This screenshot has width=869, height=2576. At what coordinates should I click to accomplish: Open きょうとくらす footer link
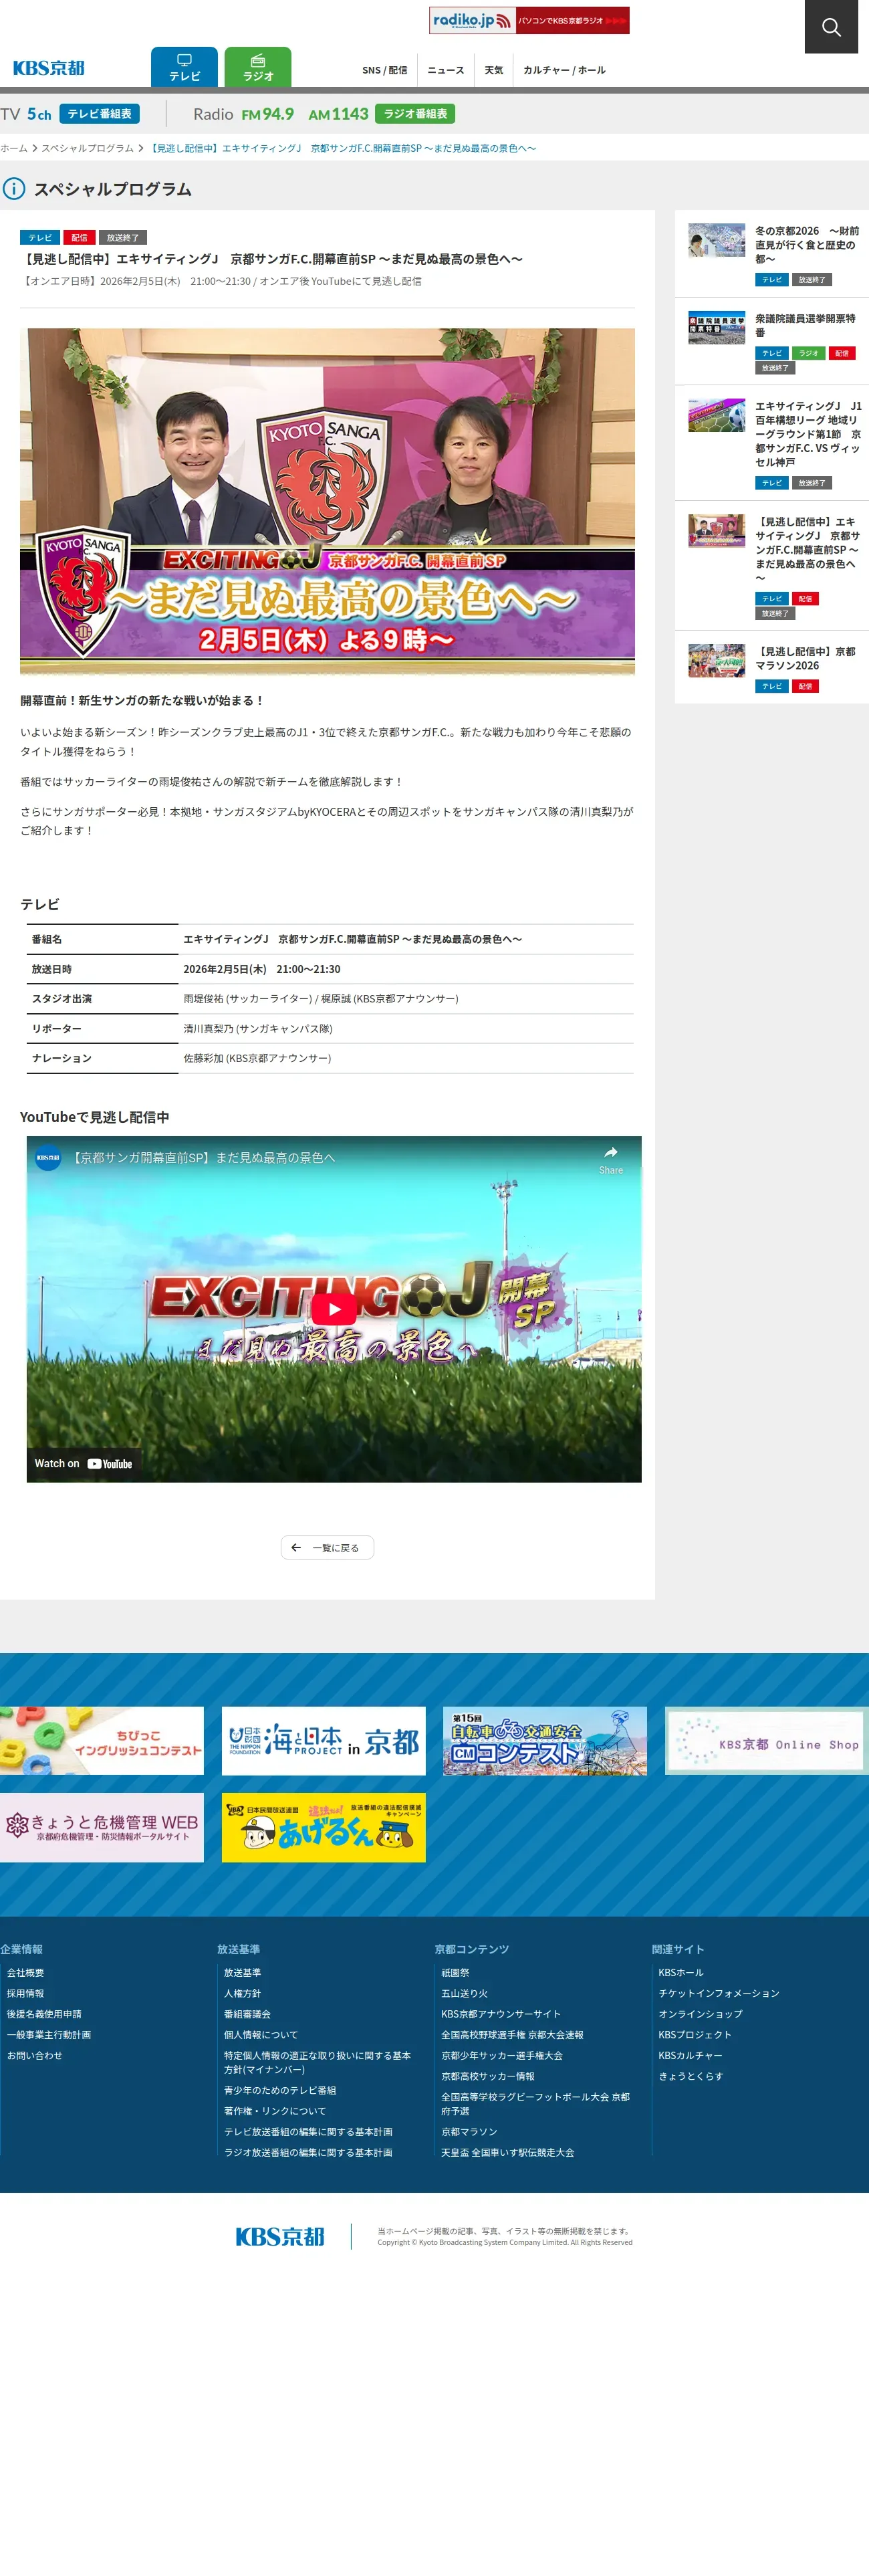click(690, 2076)
